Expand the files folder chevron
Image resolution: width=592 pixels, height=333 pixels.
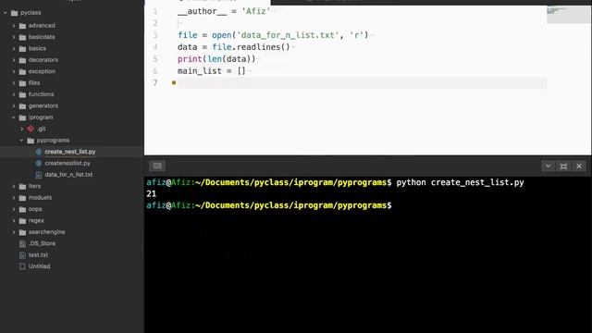[x=14, y=83]
